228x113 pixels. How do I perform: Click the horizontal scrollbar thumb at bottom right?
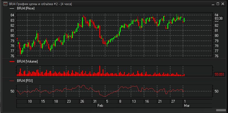[x=221, y=110]
